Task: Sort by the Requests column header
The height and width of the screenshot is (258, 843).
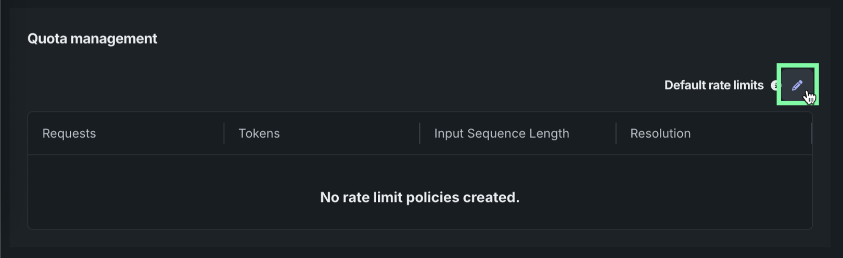Action: (x=69, y=133)
